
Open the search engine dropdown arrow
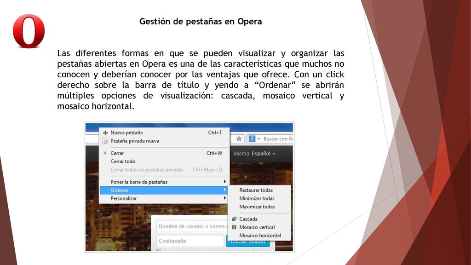pyautogui.click(x=259, y=139)
